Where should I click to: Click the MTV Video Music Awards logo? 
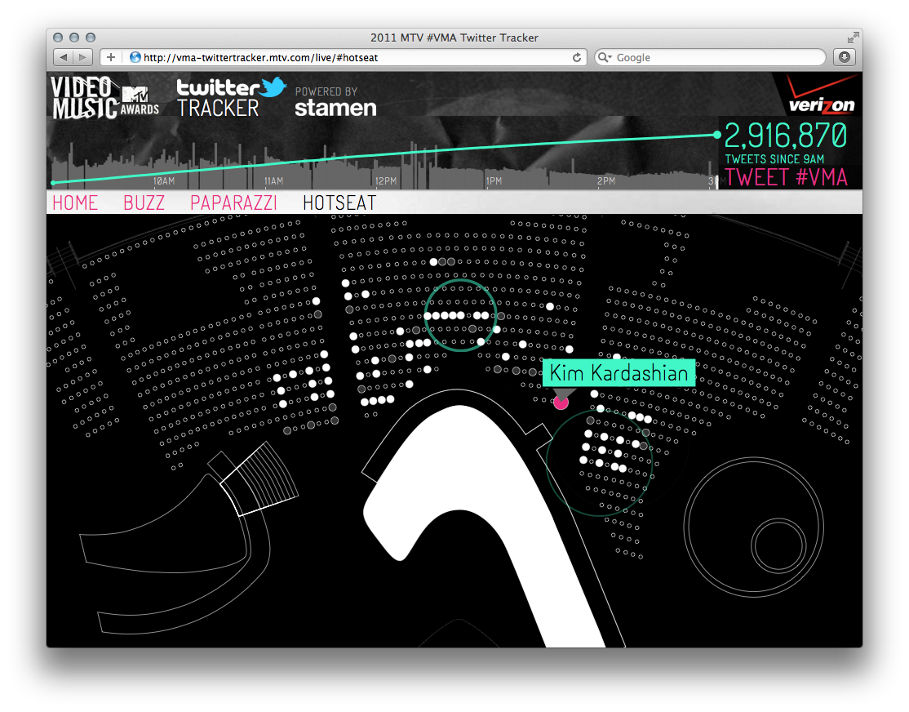(104, 97)
